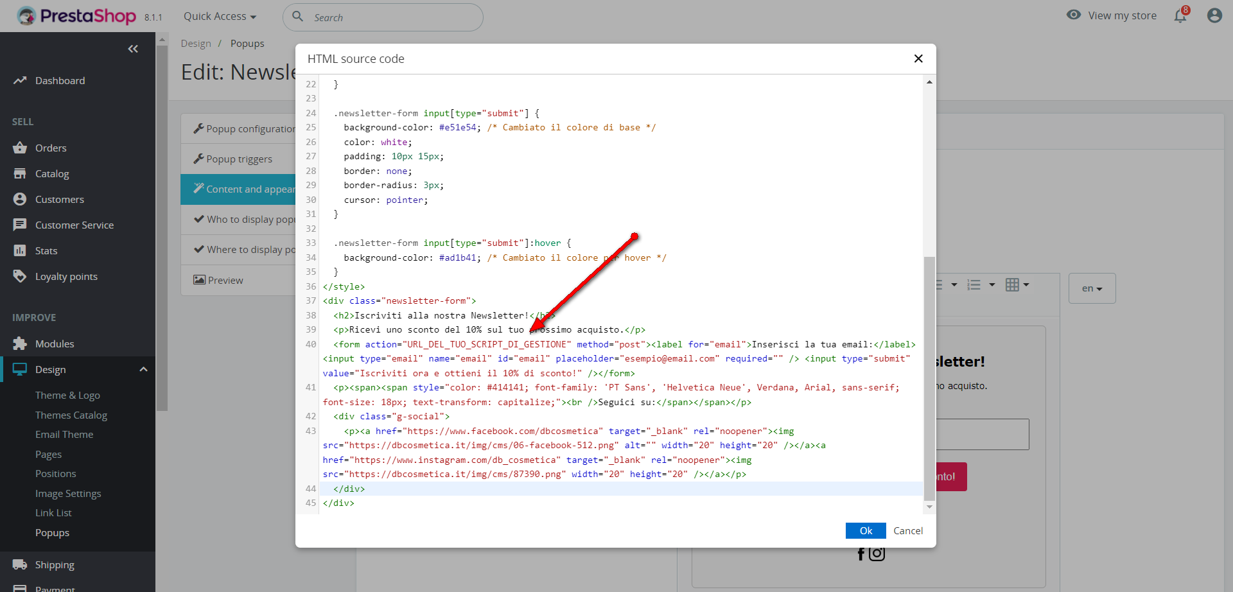Click the Modules puzzle icon
Screen dimensions: 1233x592
[x=20, y=344]
